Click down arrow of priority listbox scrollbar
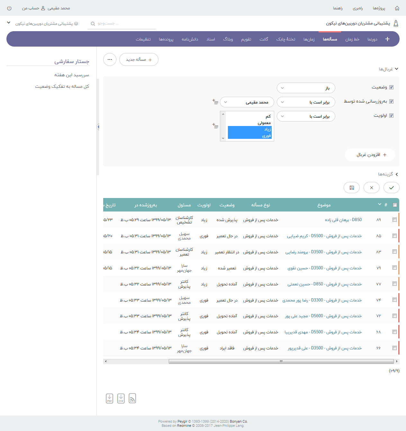 pyautogui.click(x=223, y=139)
